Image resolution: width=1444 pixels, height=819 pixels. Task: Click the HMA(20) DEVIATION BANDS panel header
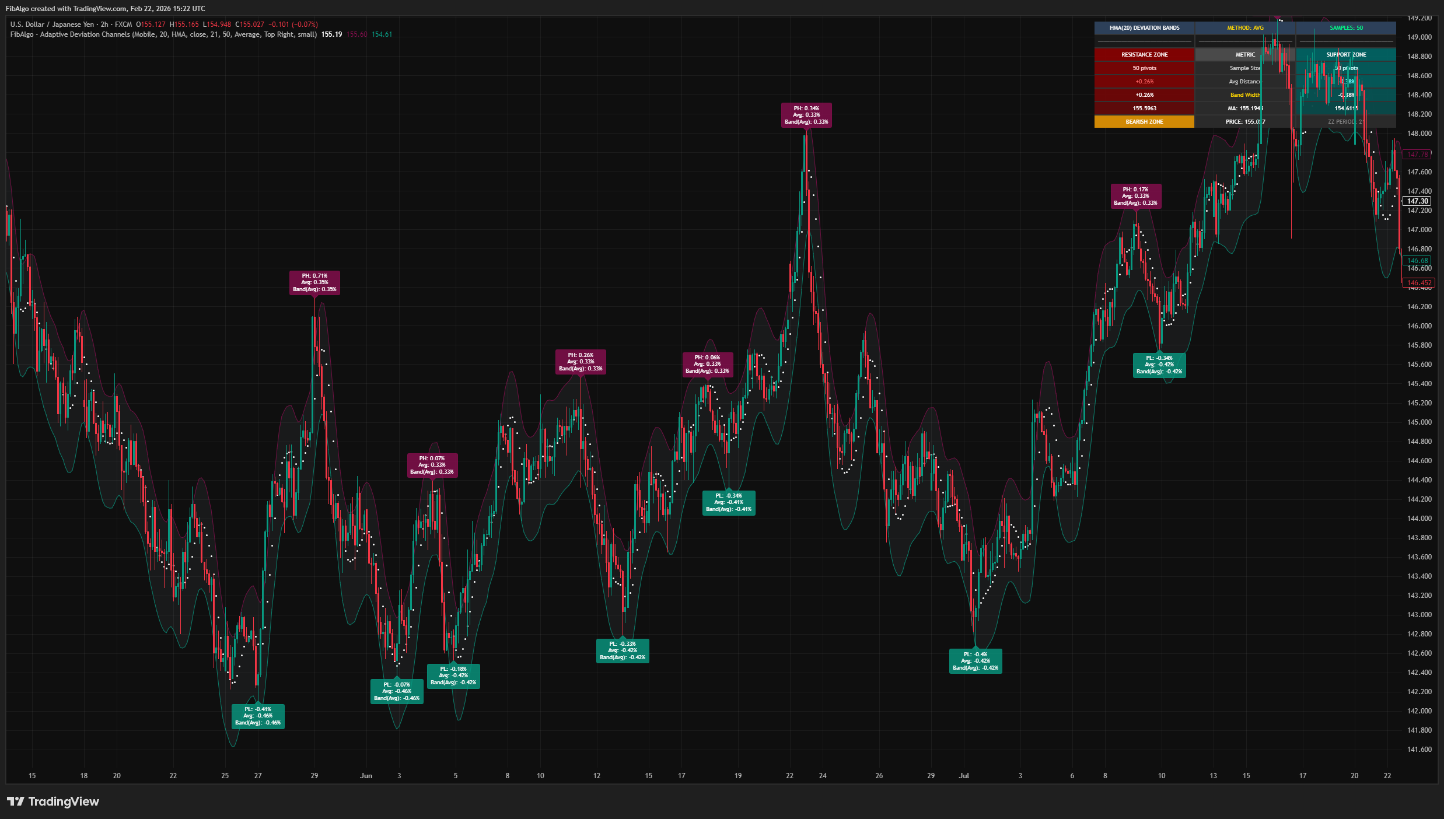click(x=1145, y=27)
